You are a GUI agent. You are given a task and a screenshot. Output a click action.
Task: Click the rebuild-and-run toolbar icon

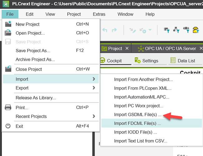[143, 31]
